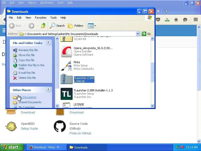The width and height of the screenshot is (201, 151).
Task: Click the Shared Documents folder icon
Action: coord(15,102)
